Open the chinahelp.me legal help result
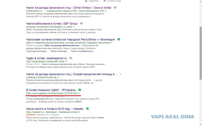 tap(72, 74)
